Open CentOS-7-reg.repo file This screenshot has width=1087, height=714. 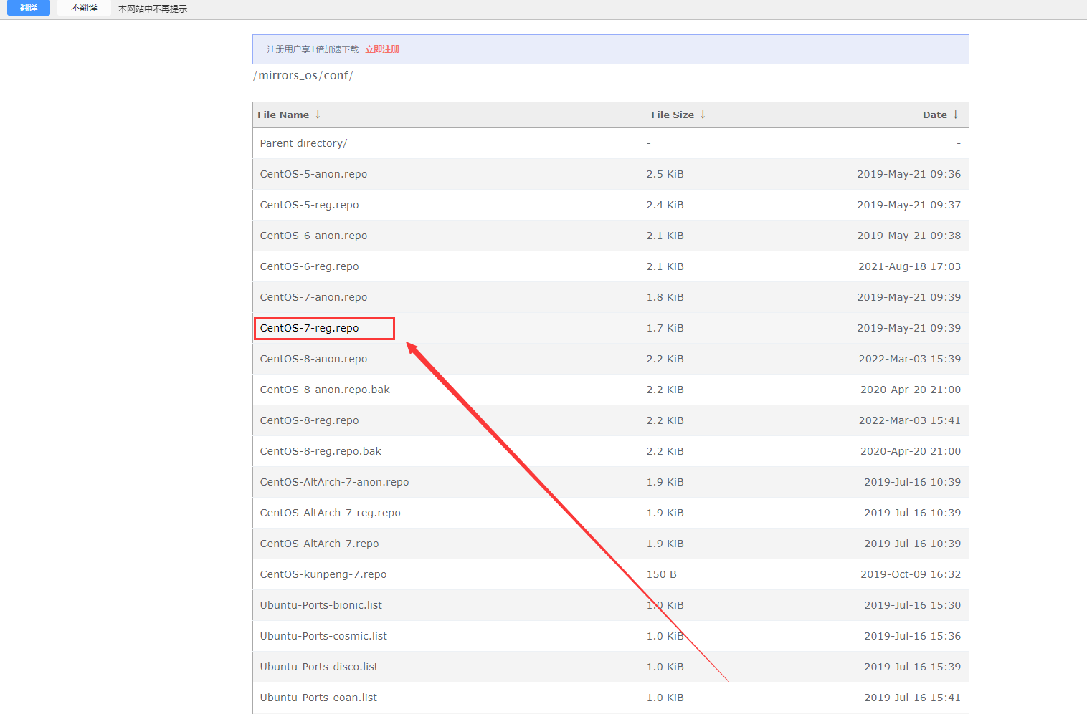(x=309, y=328)
